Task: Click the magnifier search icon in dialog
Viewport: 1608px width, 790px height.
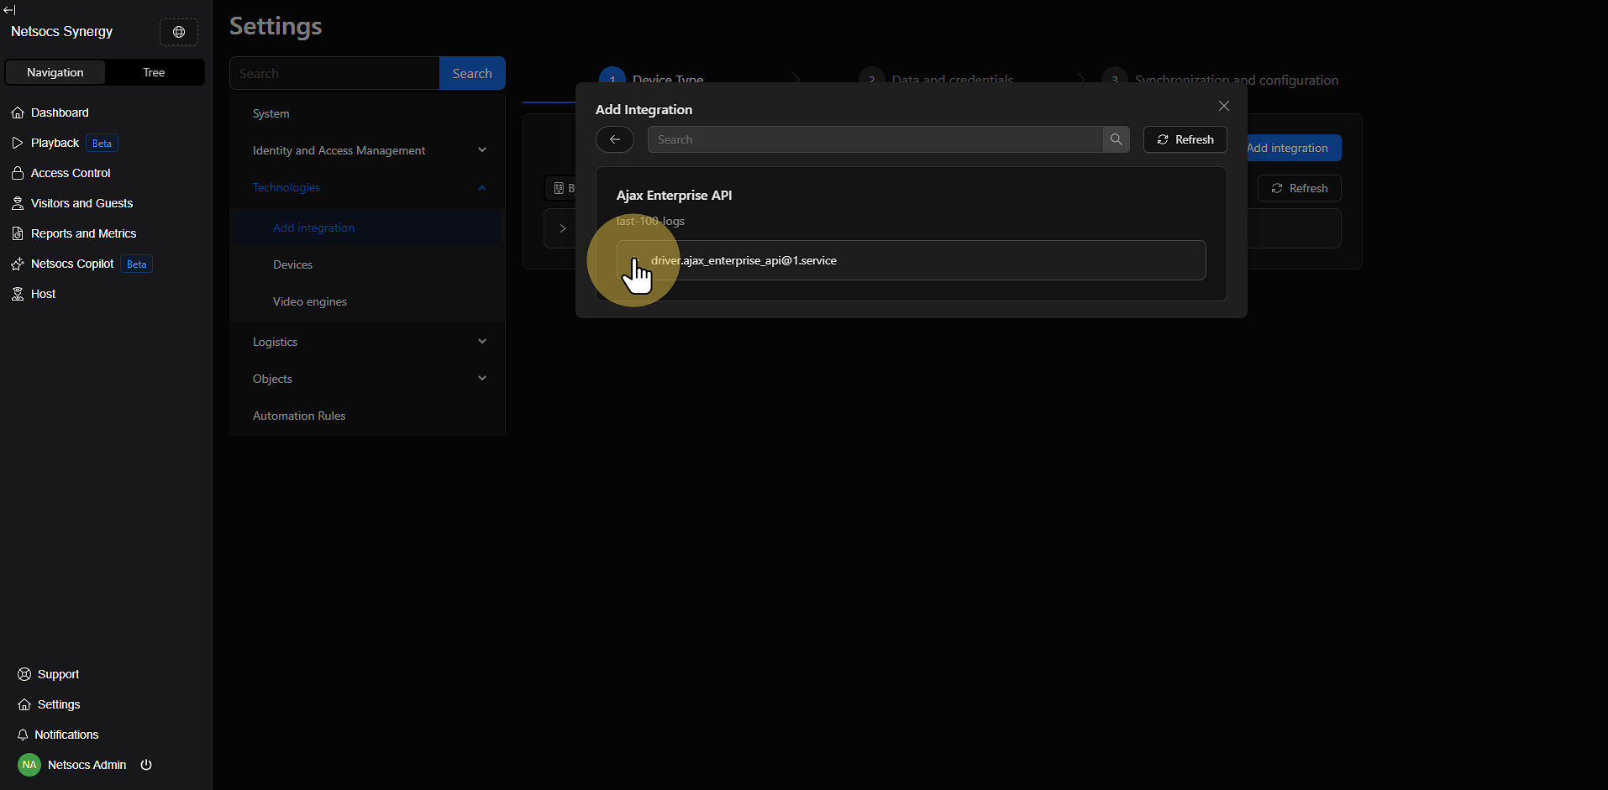Action: [x=1116, y=139]
